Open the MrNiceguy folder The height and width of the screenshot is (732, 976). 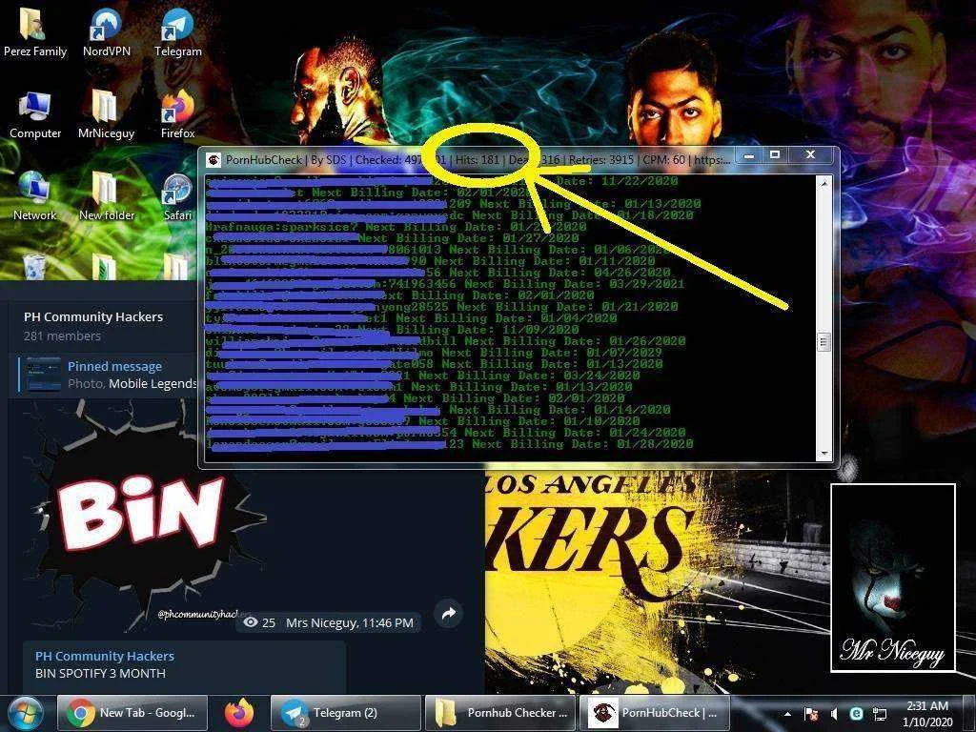click(106, 114)
